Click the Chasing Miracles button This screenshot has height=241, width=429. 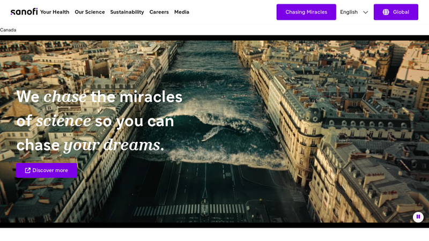(x=306, y=12)
